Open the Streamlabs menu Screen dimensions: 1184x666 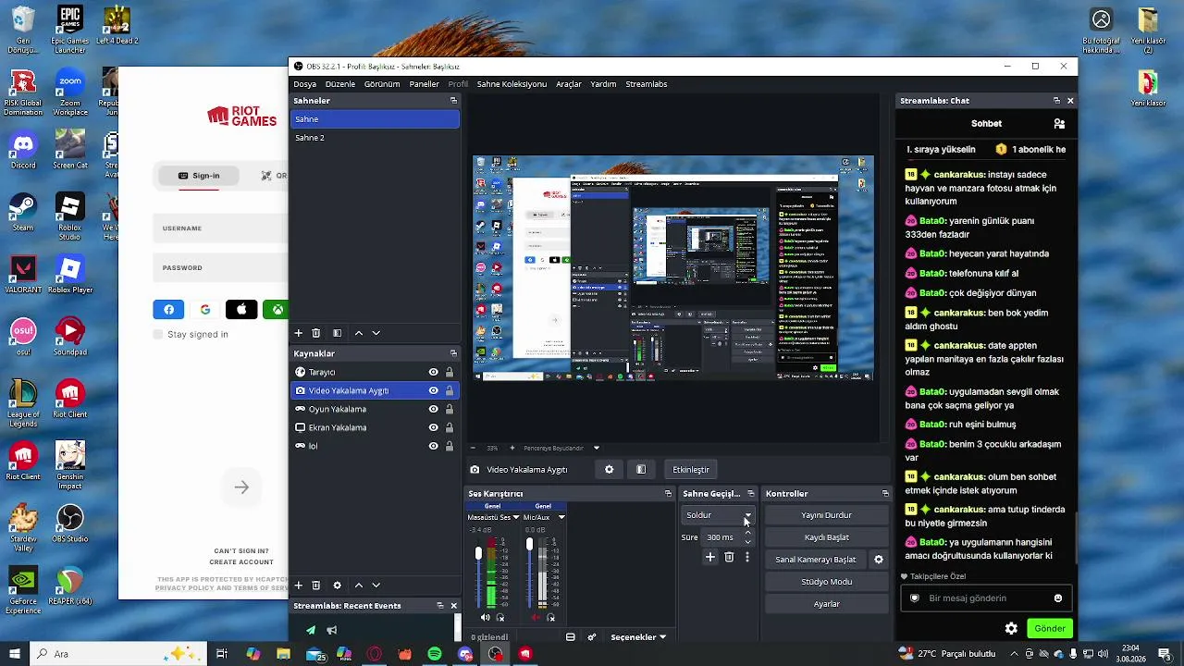click(x=647, y=84)
